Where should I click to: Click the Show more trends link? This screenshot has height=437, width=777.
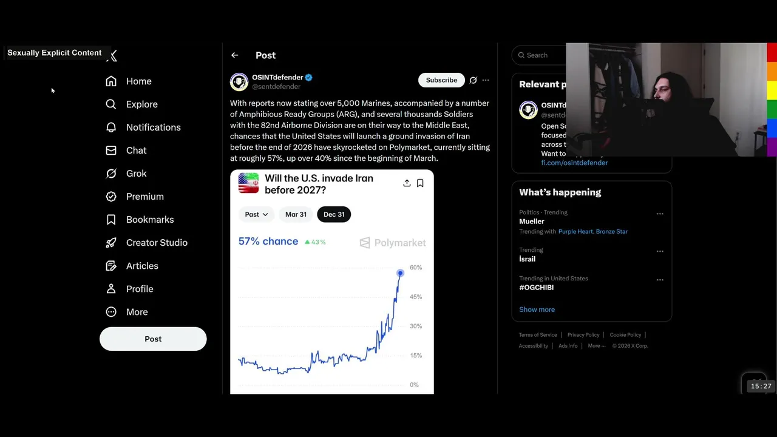537,310
